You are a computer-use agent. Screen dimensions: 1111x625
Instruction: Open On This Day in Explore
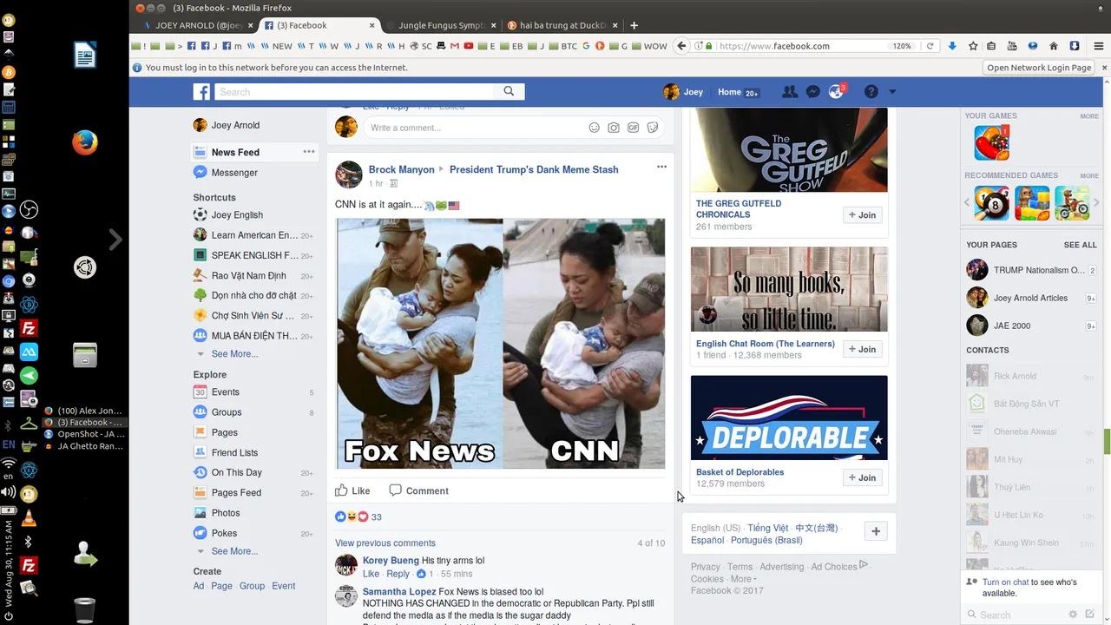point(237,472)
